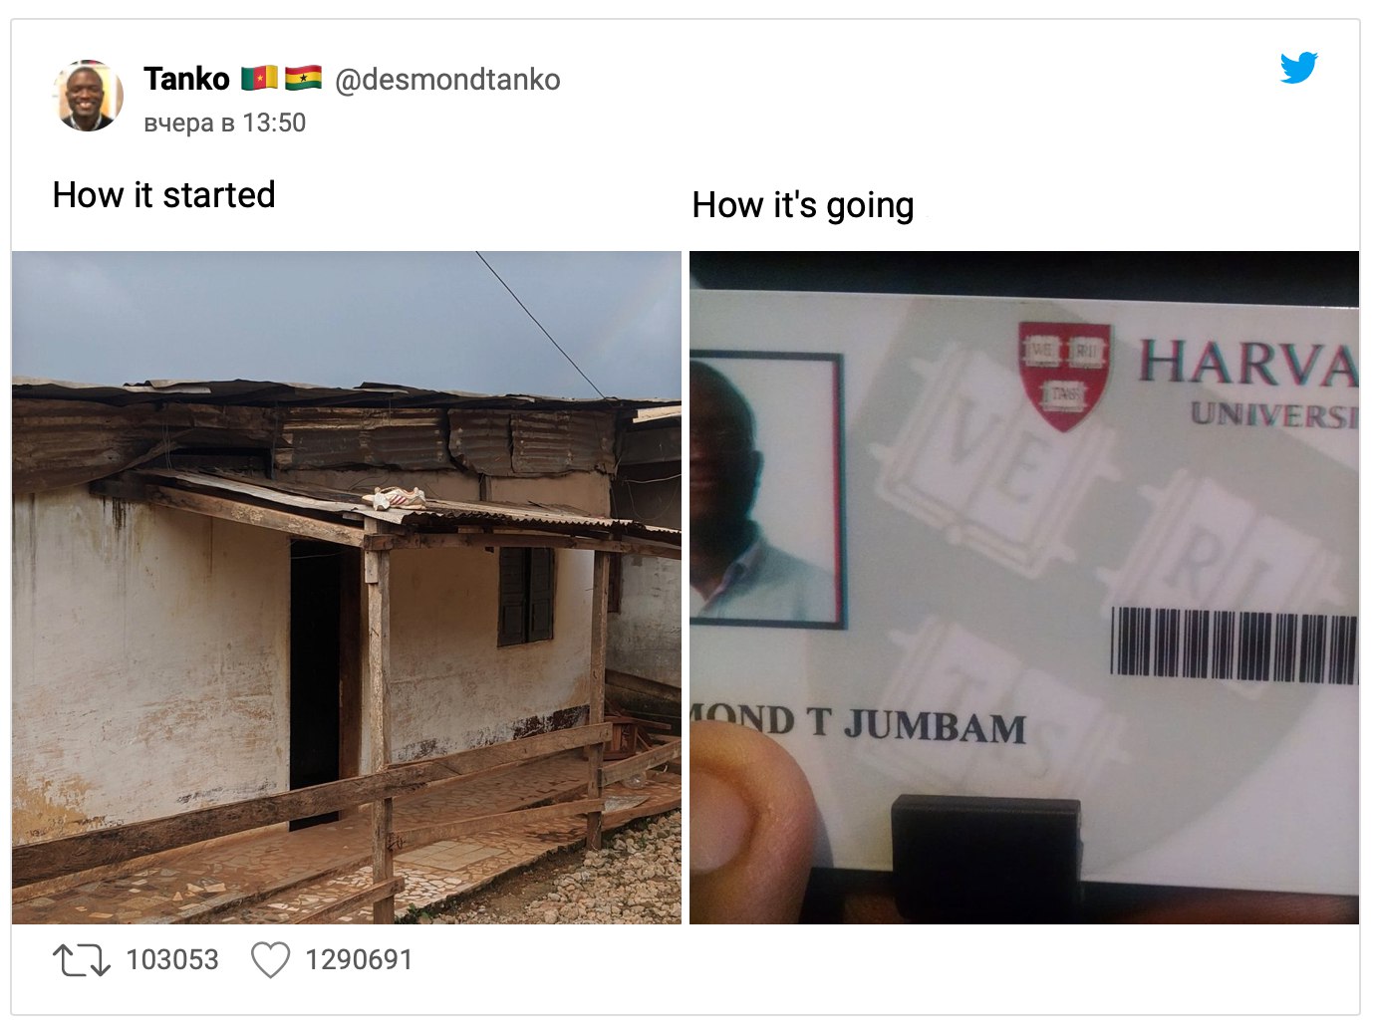Click the Cameroon flag emoji beside Tanko
The width and height of the screenshot is (1375, 1030).
(x=259, y=78)
